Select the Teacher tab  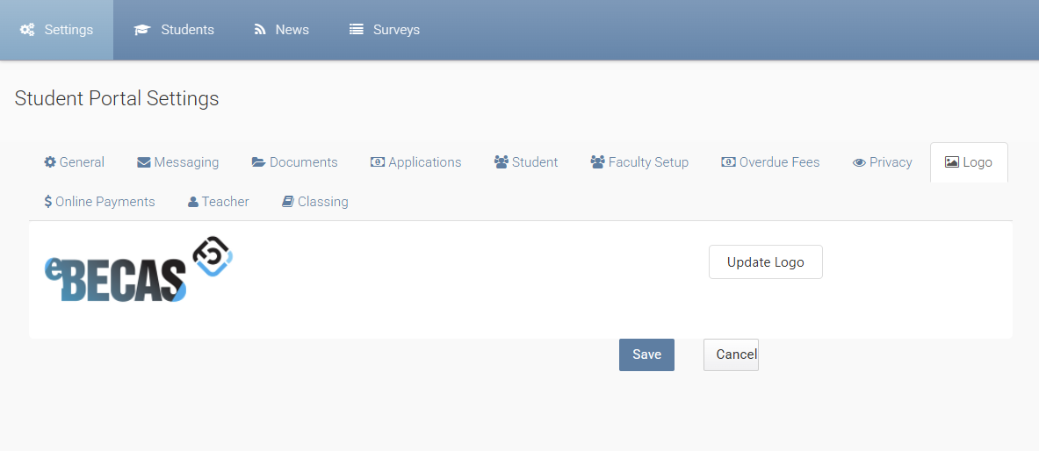[219, 202]
